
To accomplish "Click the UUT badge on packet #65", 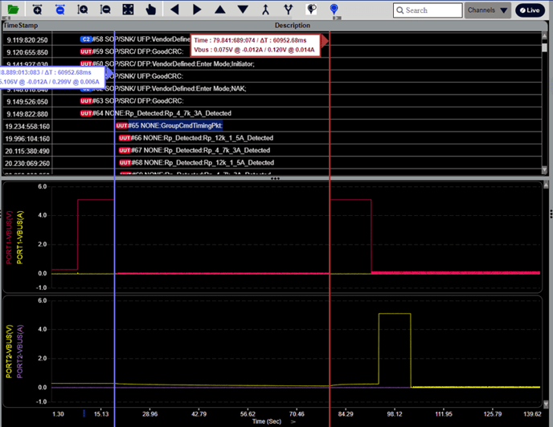I will [121, 125].
